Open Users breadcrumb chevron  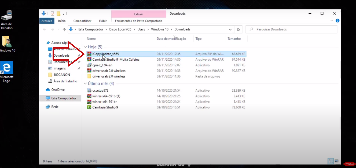[148, 29]
